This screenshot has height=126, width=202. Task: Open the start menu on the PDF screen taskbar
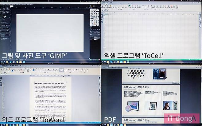103,125
